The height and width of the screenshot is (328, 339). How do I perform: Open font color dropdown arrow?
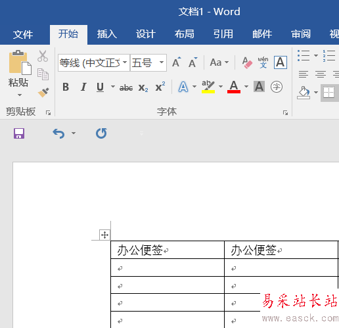click(246, 87)
